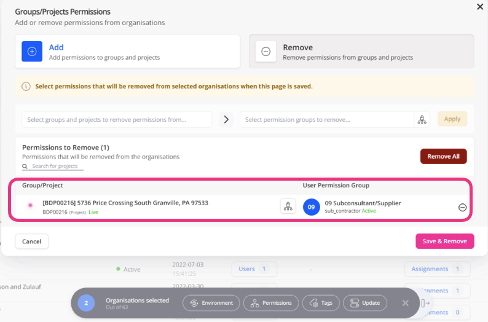Image resolution: width=488 pixels, height=322 pixels.
Task: Click the blue Add plus icon
Action: coord(32,52)
